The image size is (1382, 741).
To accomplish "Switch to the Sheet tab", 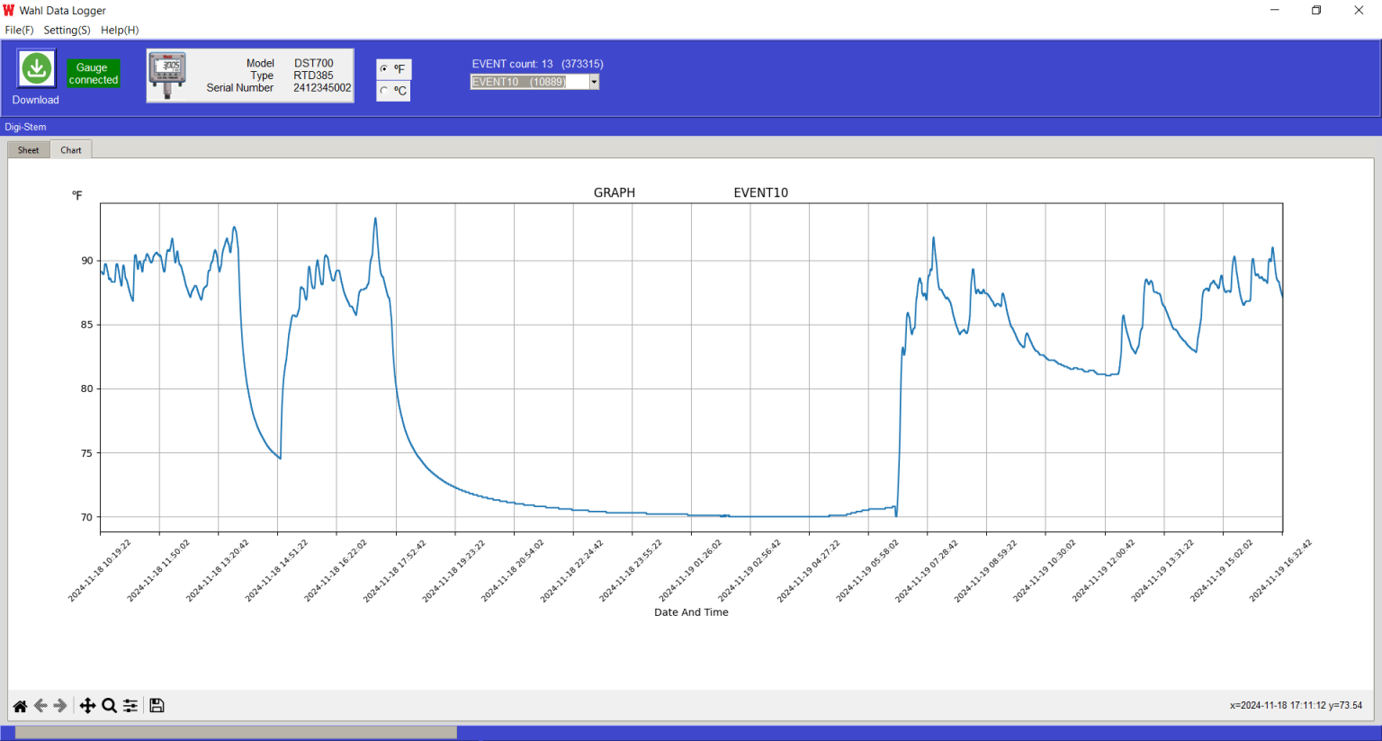I will (27, 149).
